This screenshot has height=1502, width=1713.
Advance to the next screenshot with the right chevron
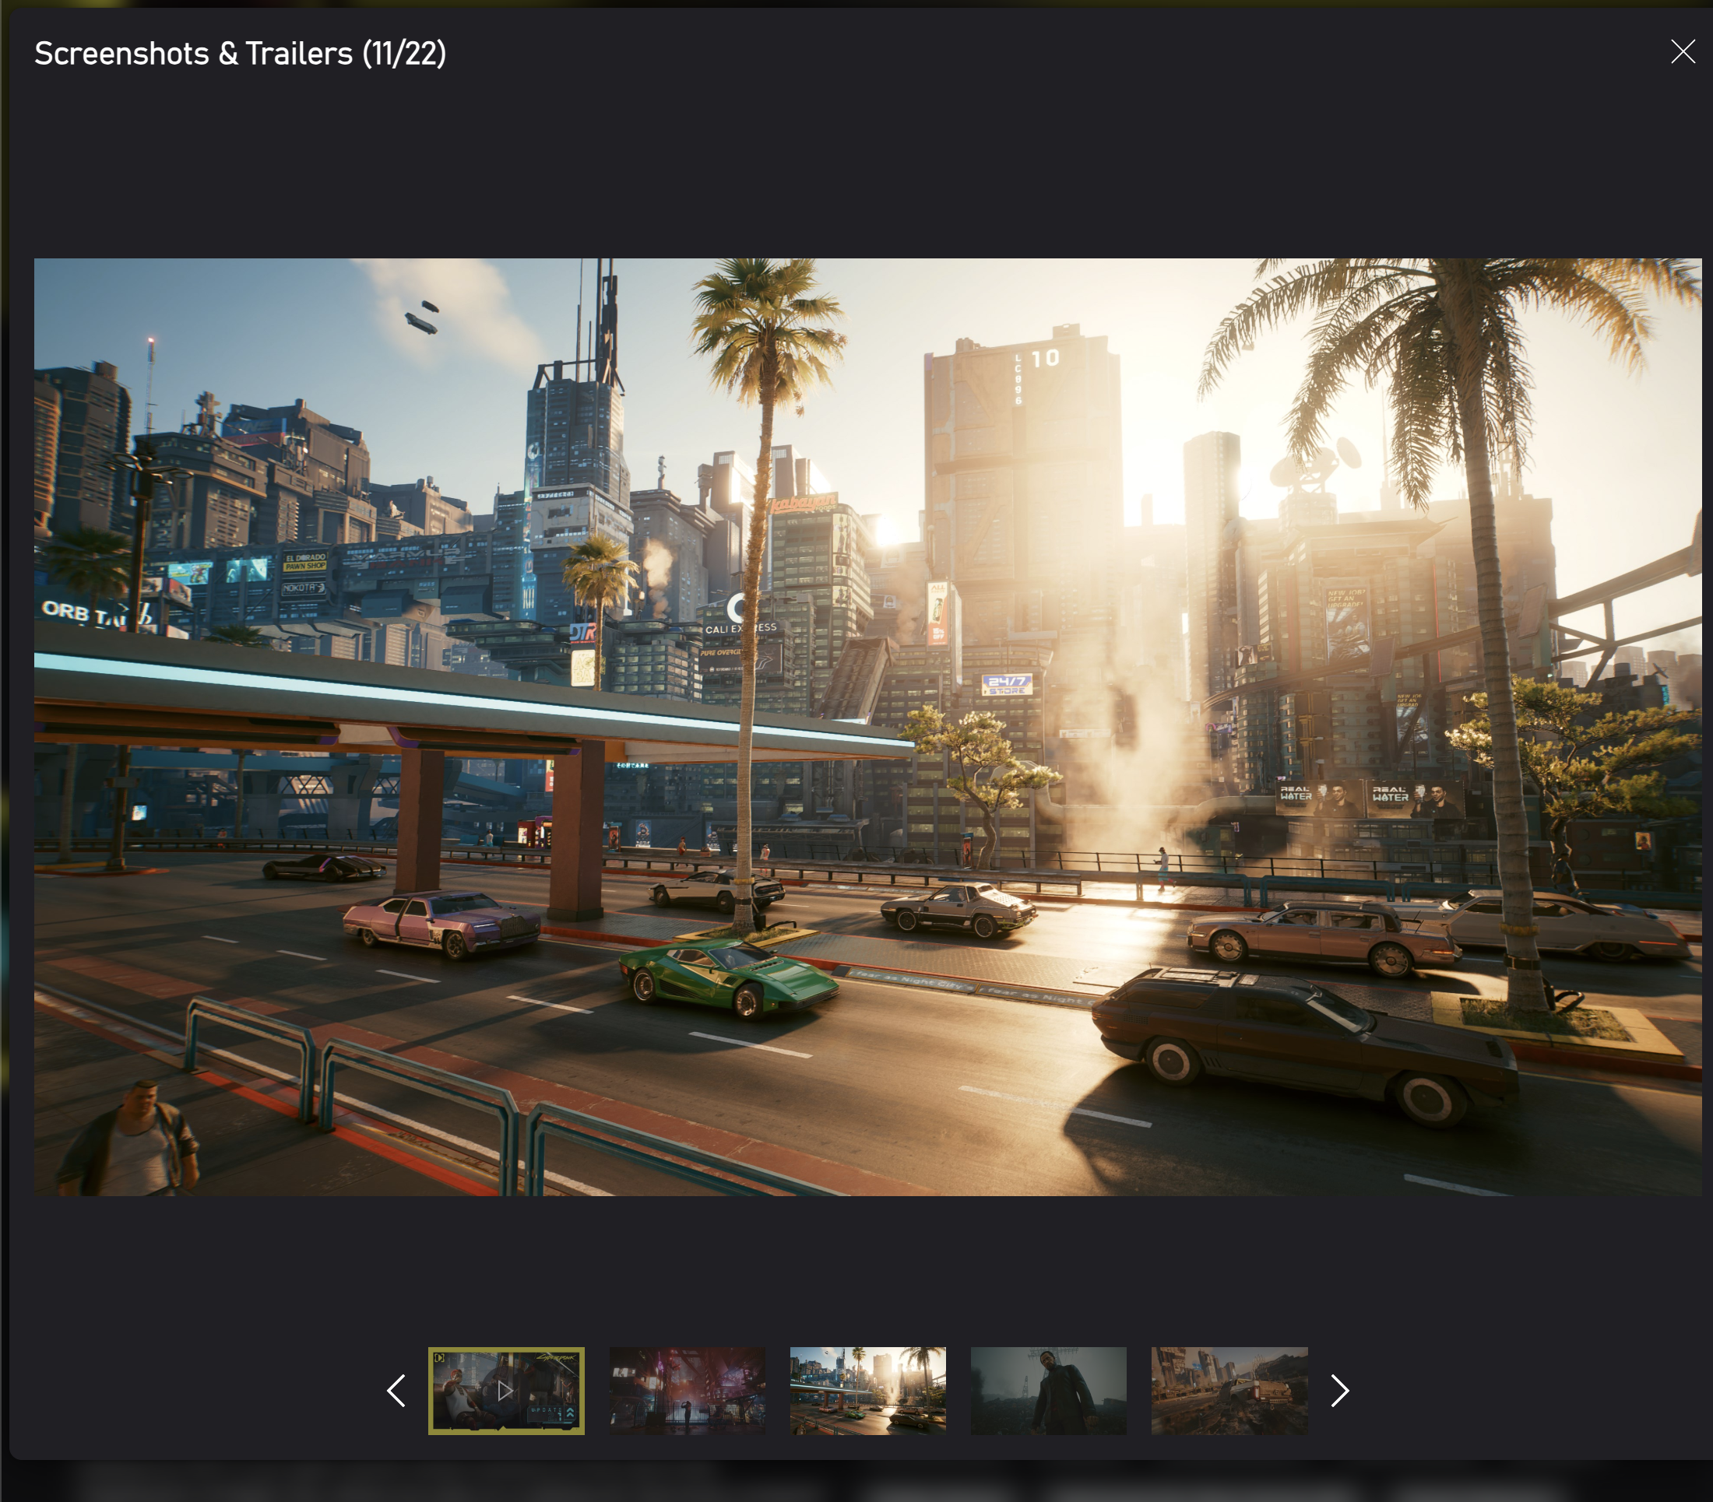pos(1339,1391)
